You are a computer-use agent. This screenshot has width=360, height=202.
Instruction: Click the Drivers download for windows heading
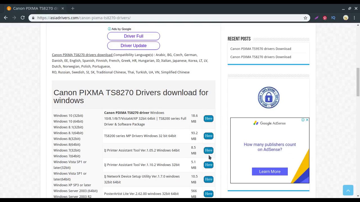coord(131,97)
